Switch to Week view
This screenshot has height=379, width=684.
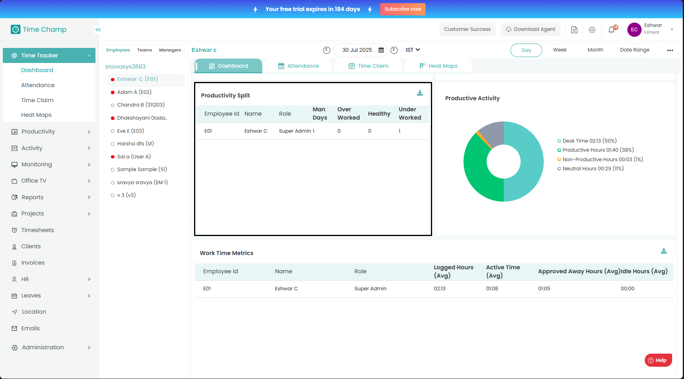coord(560,50)
